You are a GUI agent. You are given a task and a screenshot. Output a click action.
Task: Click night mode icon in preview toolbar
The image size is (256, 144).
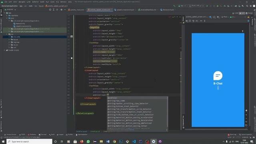tap(218, 17)
